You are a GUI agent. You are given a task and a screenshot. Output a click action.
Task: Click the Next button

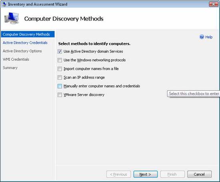click(146, 174)
